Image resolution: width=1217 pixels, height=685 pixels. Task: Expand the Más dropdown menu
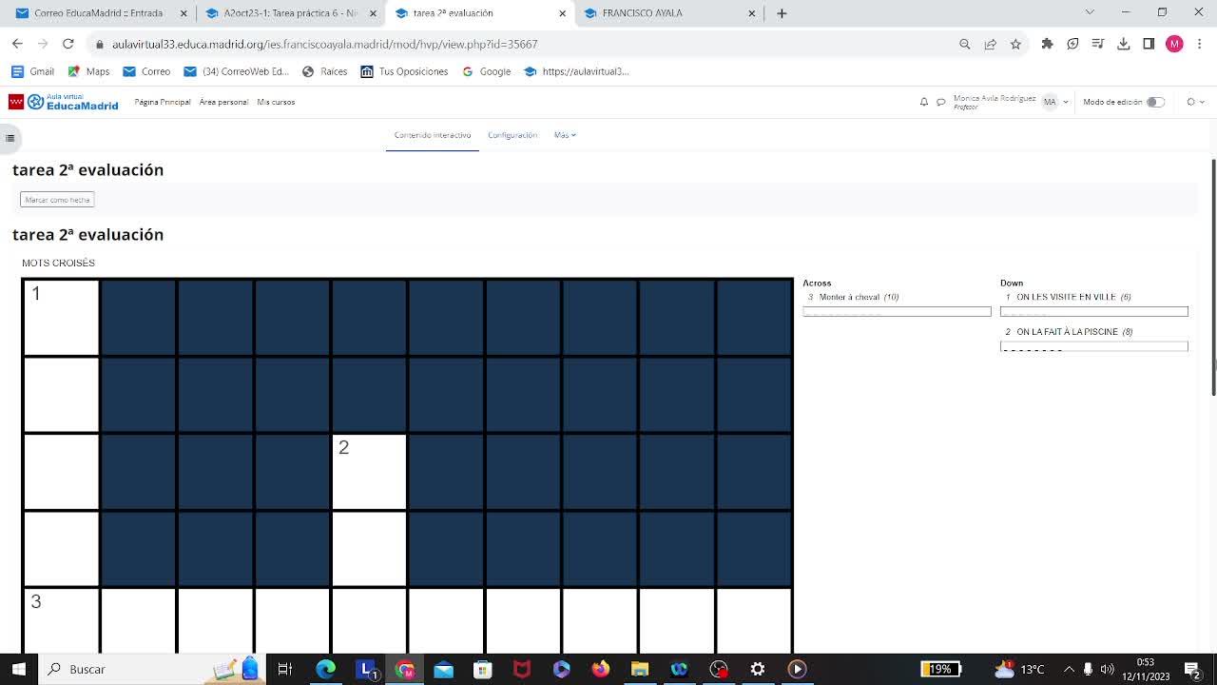[565, 135]
